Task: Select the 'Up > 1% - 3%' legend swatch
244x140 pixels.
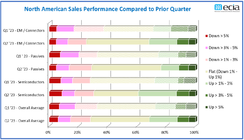Action: coord(207,84)
